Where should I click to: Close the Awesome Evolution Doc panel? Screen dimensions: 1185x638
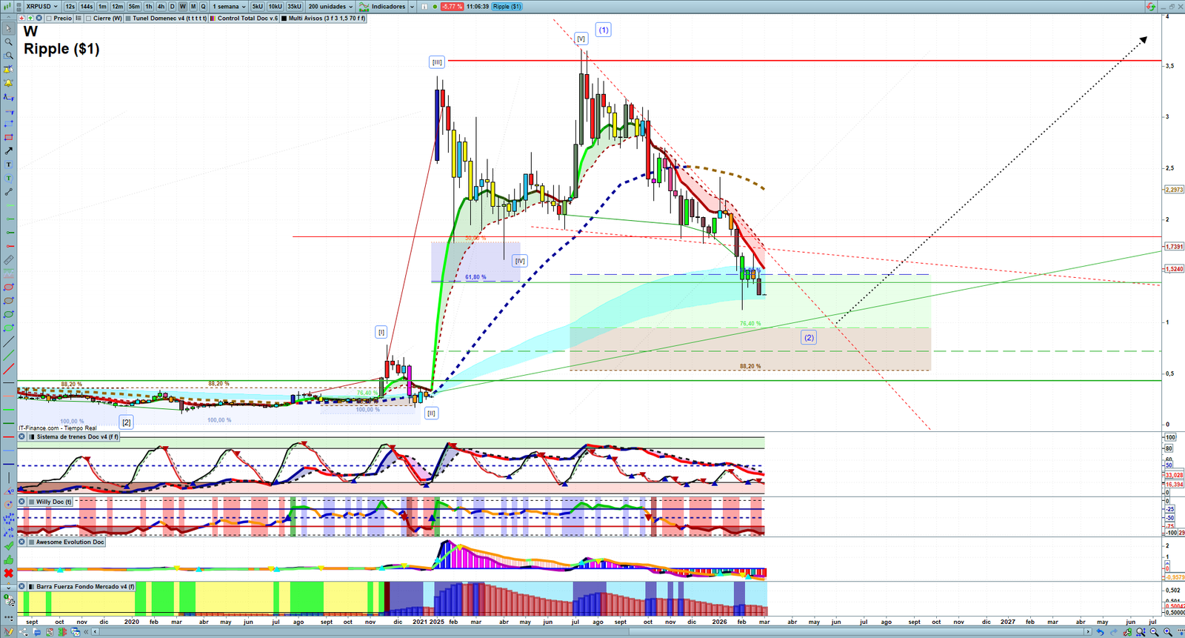[x=21, y=542]
